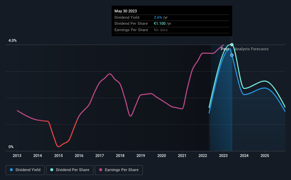
Task: Click the 0% y-axis label
Action: tap(11, 147)
